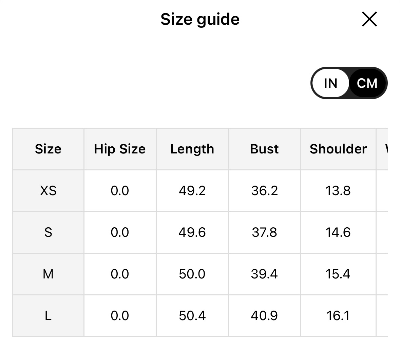The width and height of the screenshot is (400, 355).
Task: Select the L size row label
Action: click(x=48, y=316)
